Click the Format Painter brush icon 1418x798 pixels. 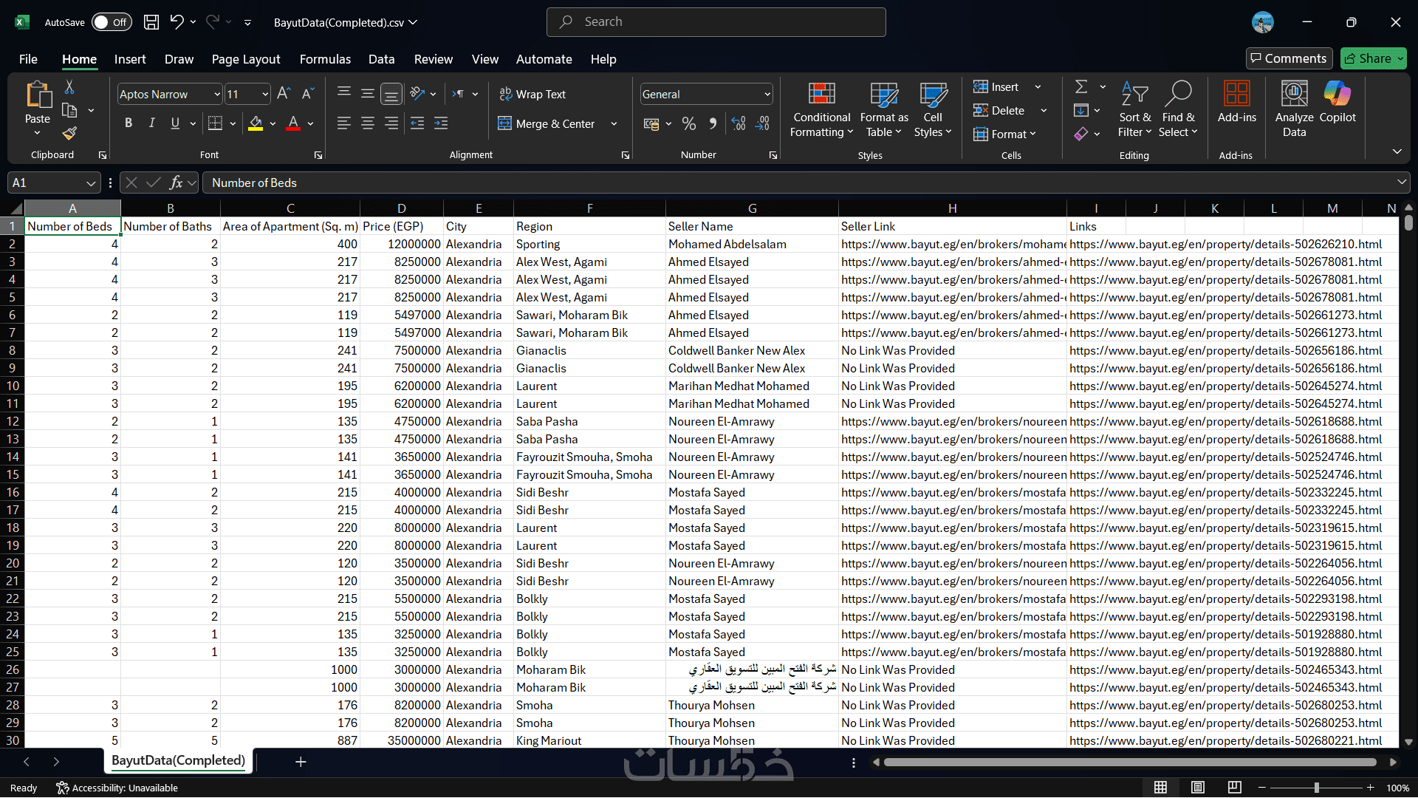click(x=69, y=133)
